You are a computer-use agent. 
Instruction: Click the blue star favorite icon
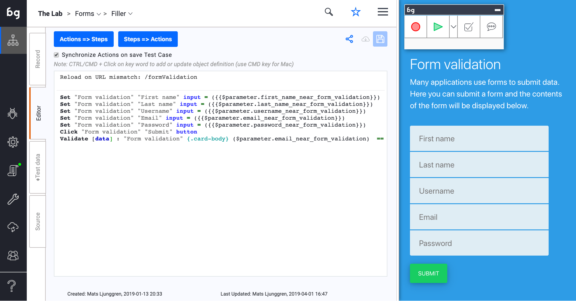point(356,12)
